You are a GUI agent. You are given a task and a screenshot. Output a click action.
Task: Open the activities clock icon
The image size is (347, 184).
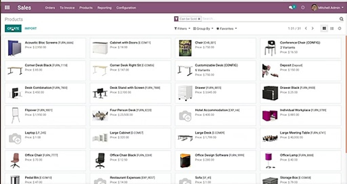[303, 8]
